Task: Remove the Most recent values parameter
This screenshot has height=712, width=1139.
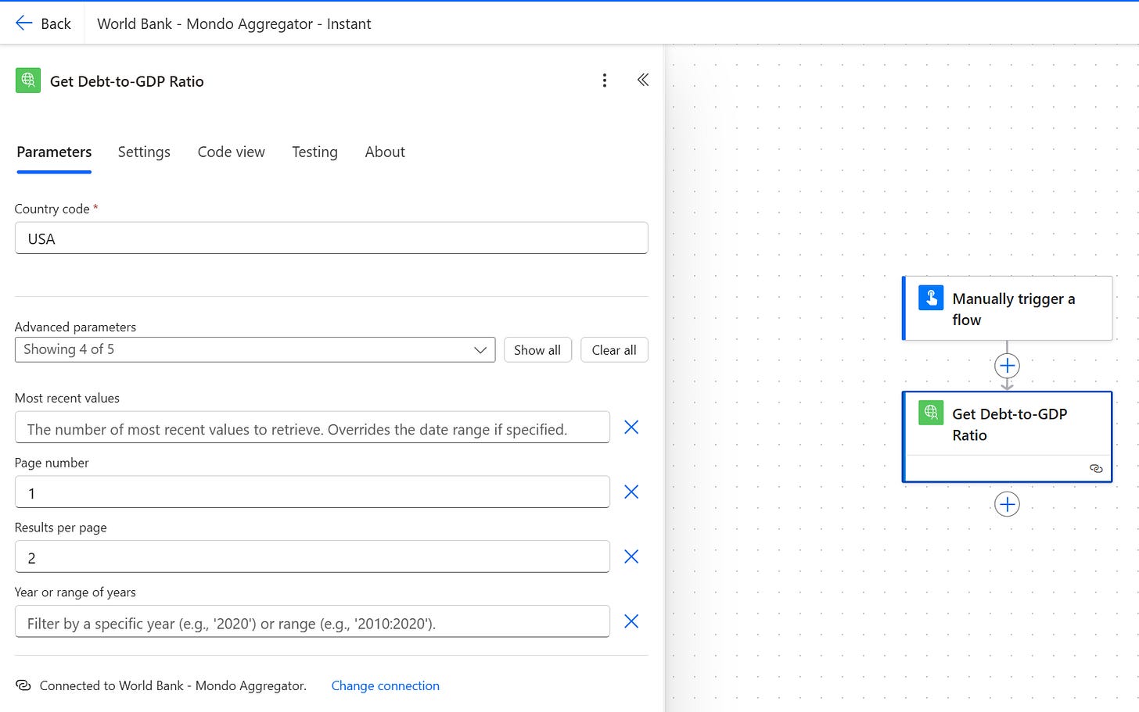Action: point(631,427)
